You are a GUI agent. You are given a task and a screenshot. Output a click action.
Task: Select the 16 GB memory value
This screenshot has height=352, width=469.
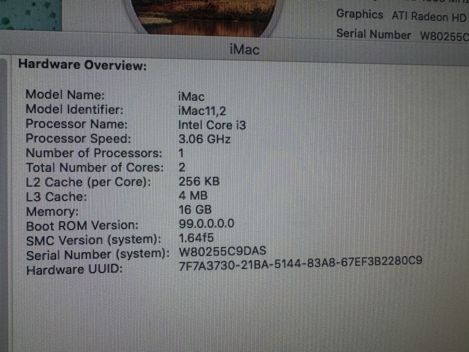195,209
